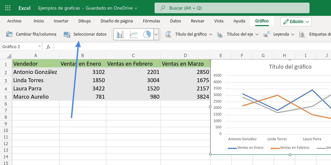331x165 pixels.
Task: Click the Edición mode button
Action: (296, 22)
